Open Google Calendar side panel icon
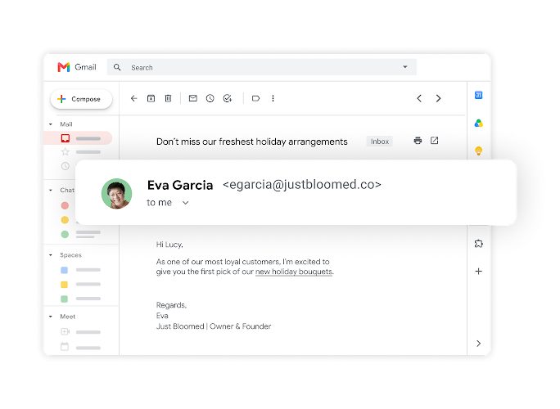 coord(479,95)
